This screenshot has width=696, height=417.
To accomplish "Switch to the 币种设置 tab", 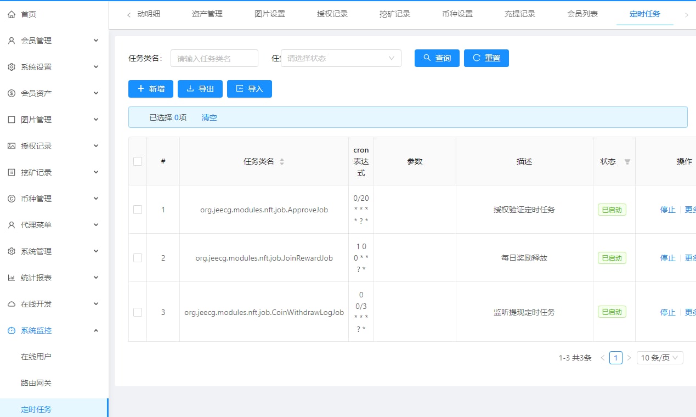I will tap(457, 14).
